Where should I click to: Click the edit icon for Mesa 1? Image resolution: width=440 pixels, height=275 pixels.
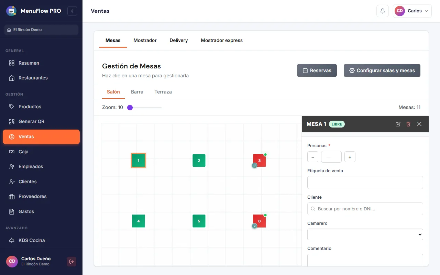point(398,124)
